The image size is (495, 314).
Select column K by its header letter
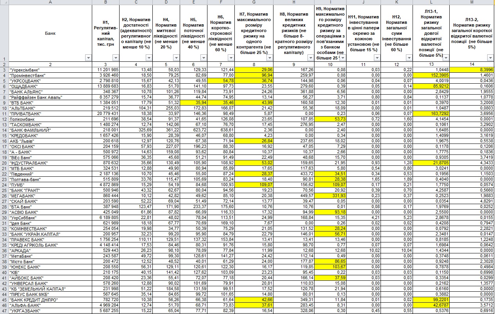[397, 2]
